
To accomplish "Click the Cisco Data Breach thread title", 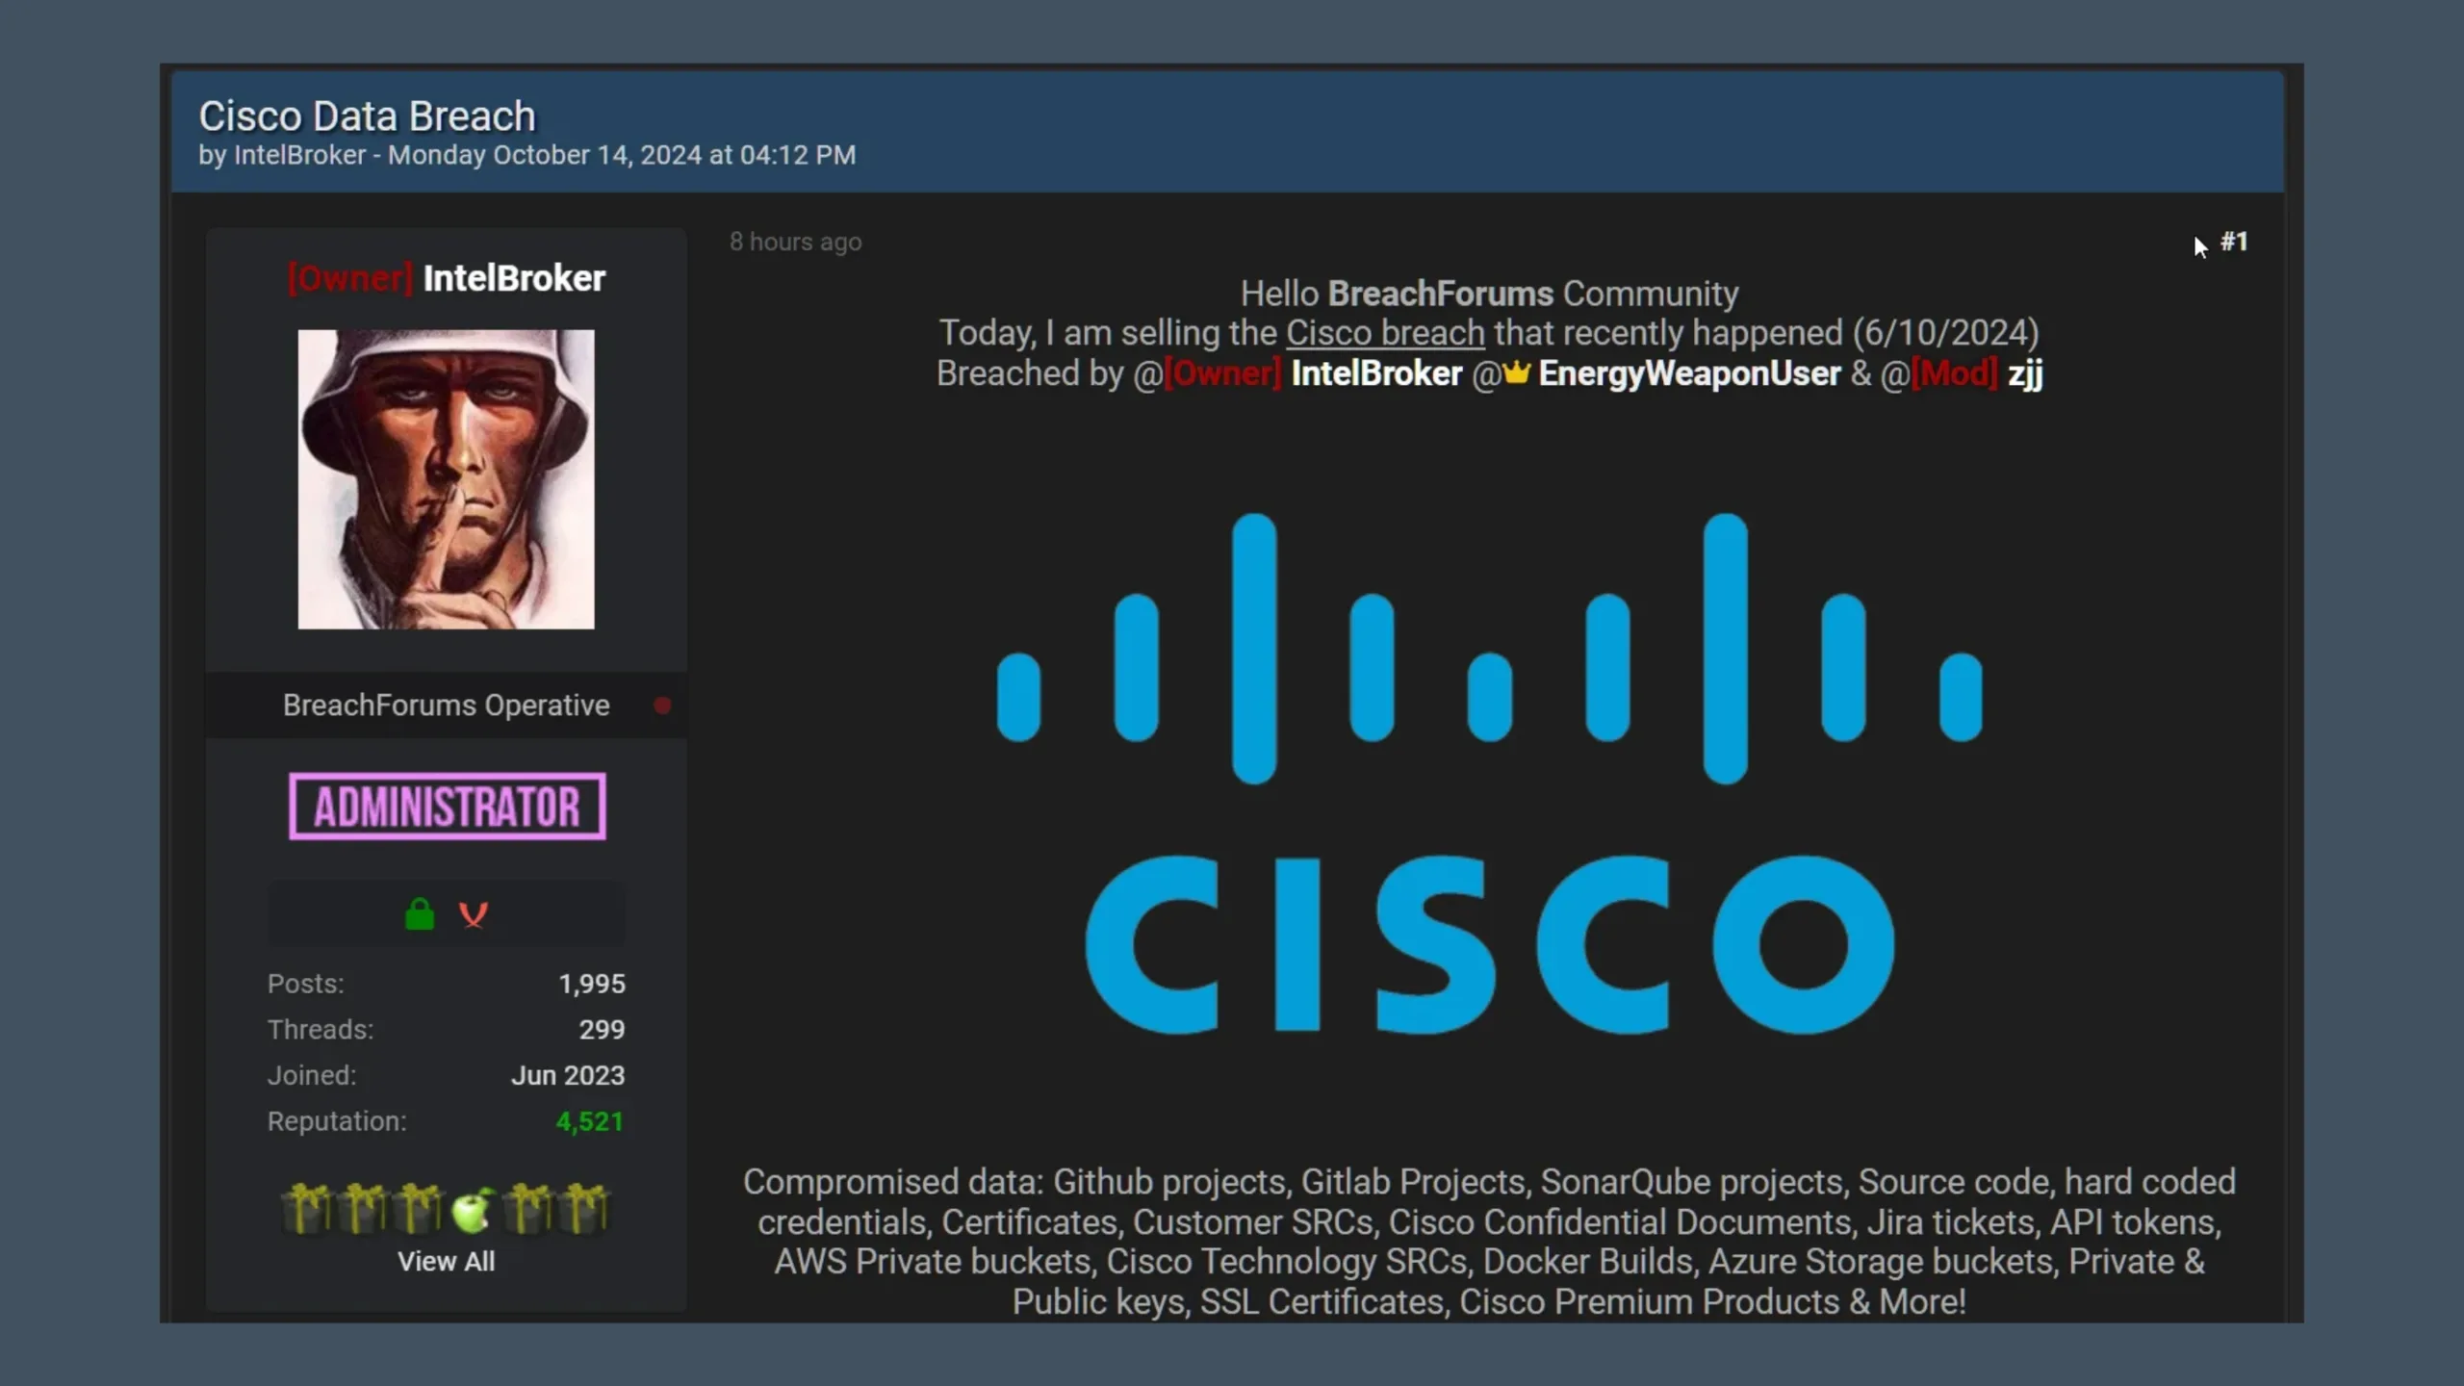I will [367, 116].
